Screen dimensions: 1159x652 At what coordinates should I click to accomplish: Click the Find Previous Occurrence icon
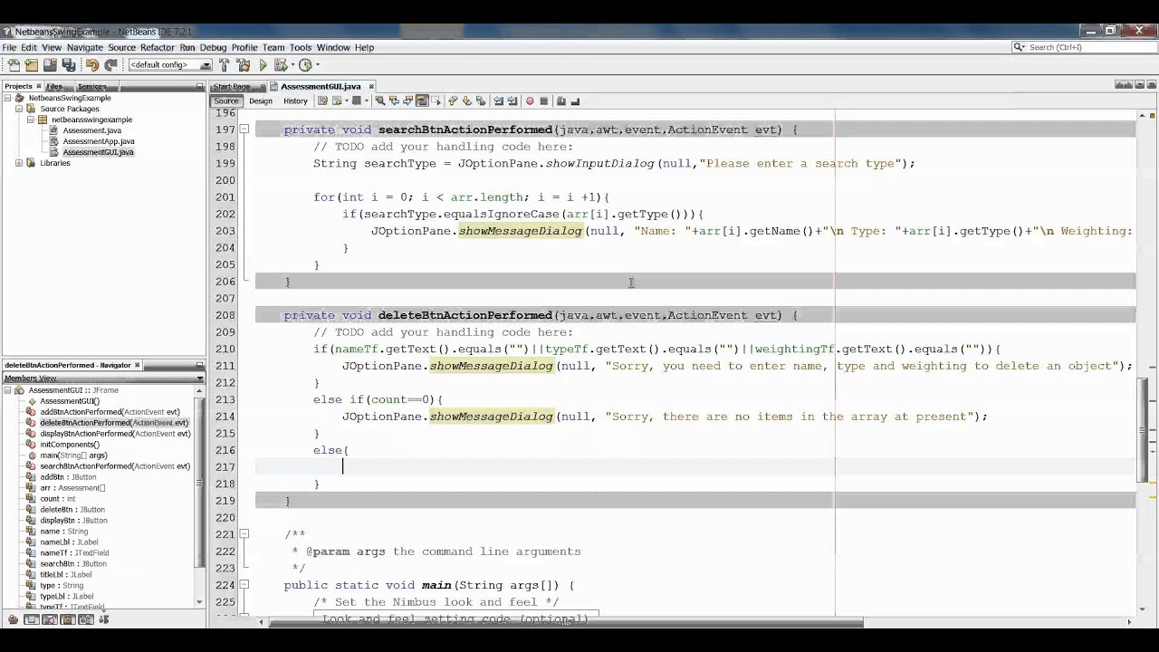tap(394, 101)
